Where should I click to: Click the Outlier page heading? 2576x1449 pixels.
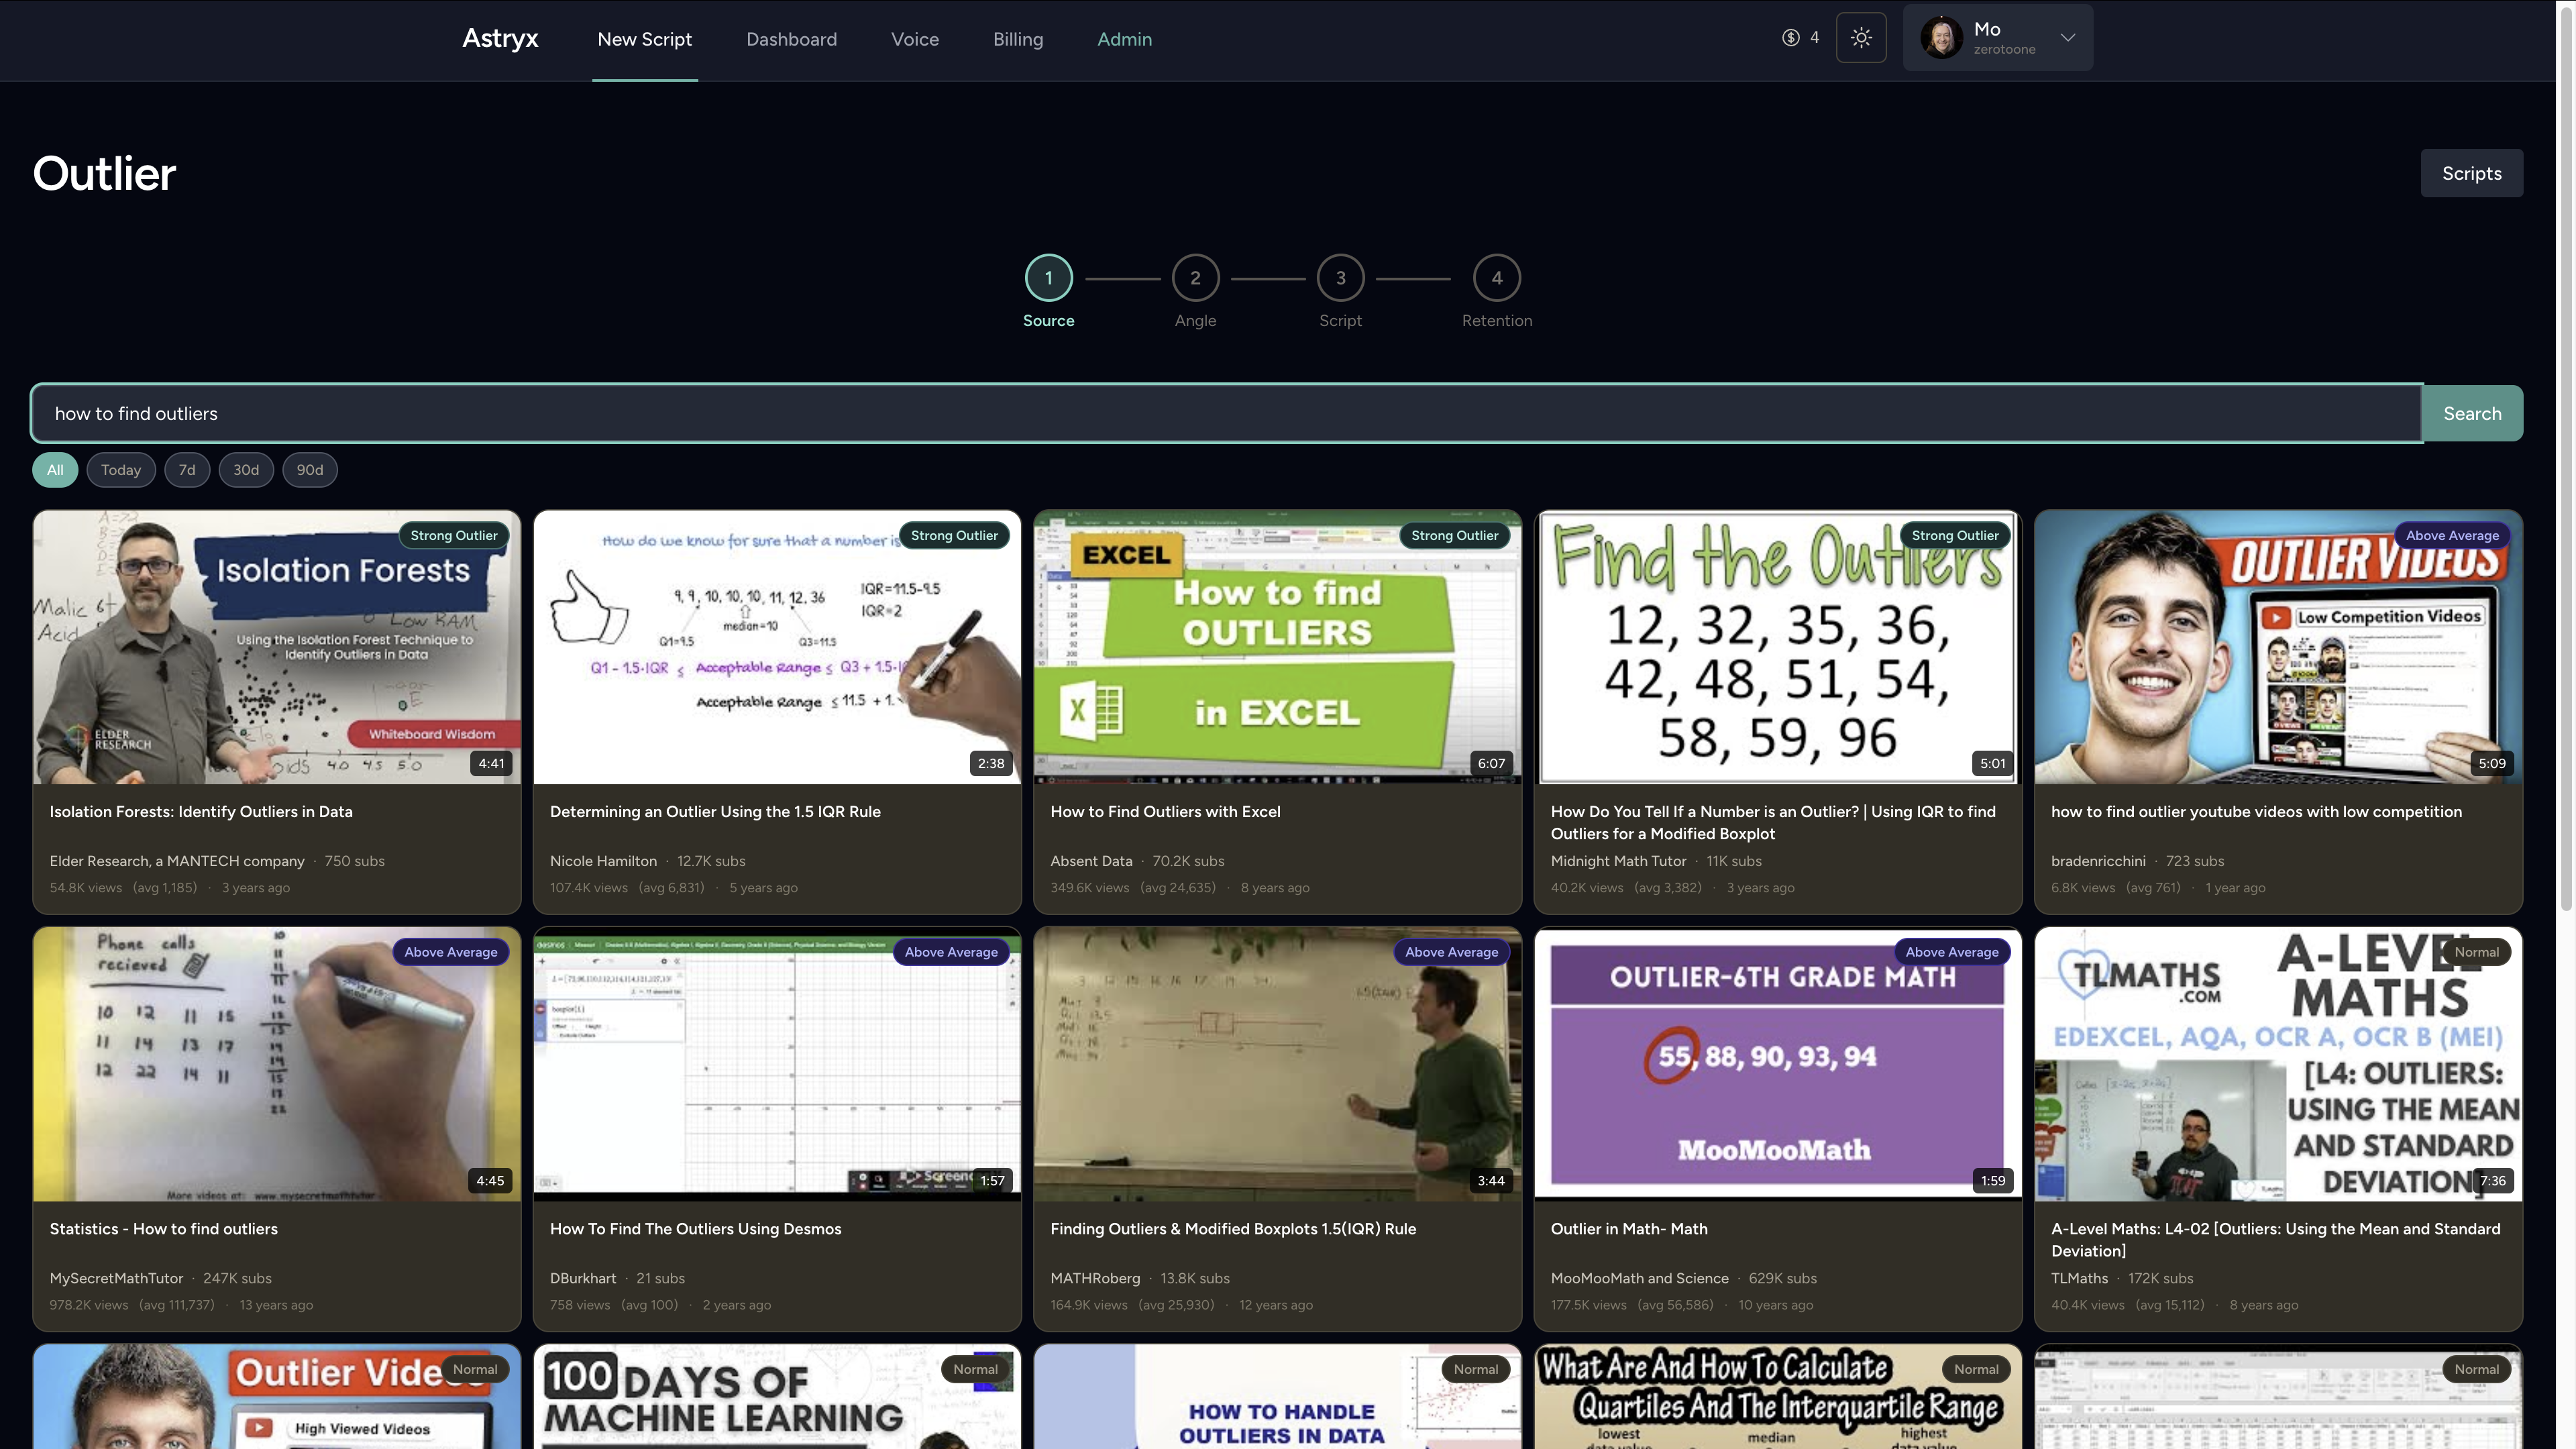pyautogui.click(x=105, y=174)
